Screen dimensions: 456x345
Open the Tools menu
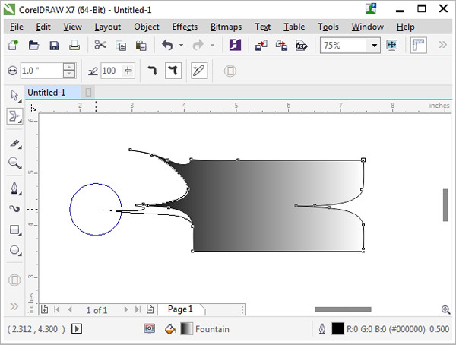pos(328,27)
